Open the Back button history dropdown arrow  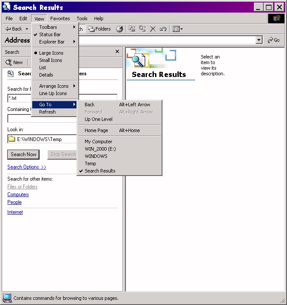(27, 29)
